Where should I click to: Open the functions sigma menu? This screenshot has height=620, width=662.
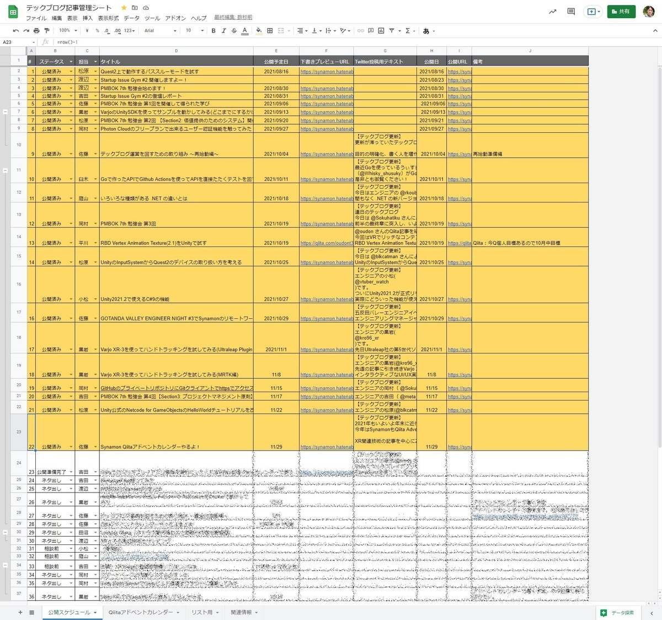pos(409,31)
